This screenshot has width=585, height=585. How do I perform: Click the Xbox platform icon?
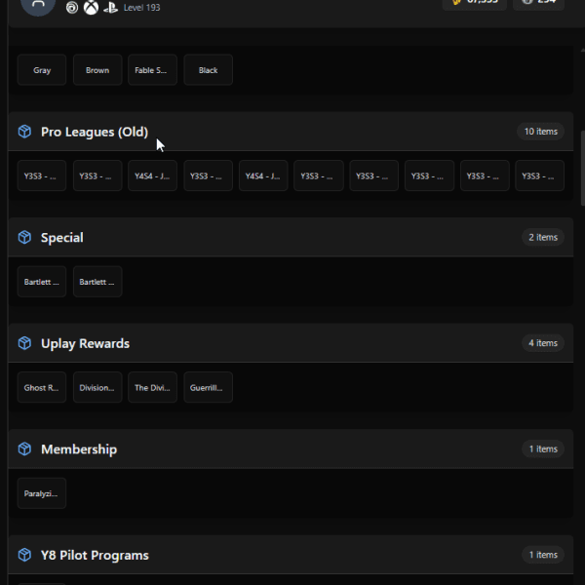click(91, 7)
